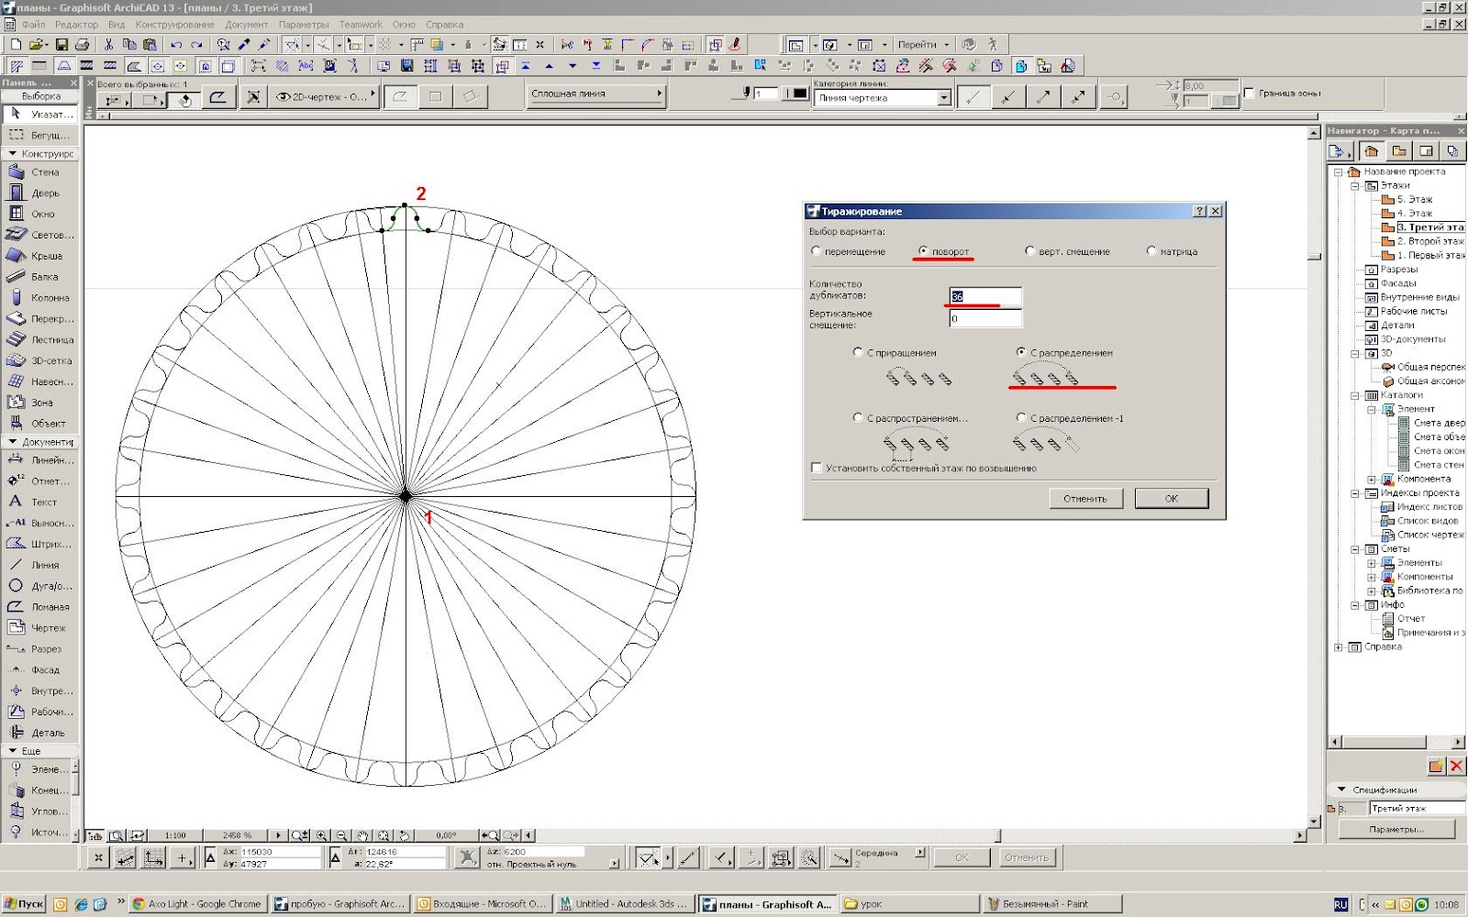Select the Линия (Line) tool
Viewport: 1468px width, 917px height.
40,565
